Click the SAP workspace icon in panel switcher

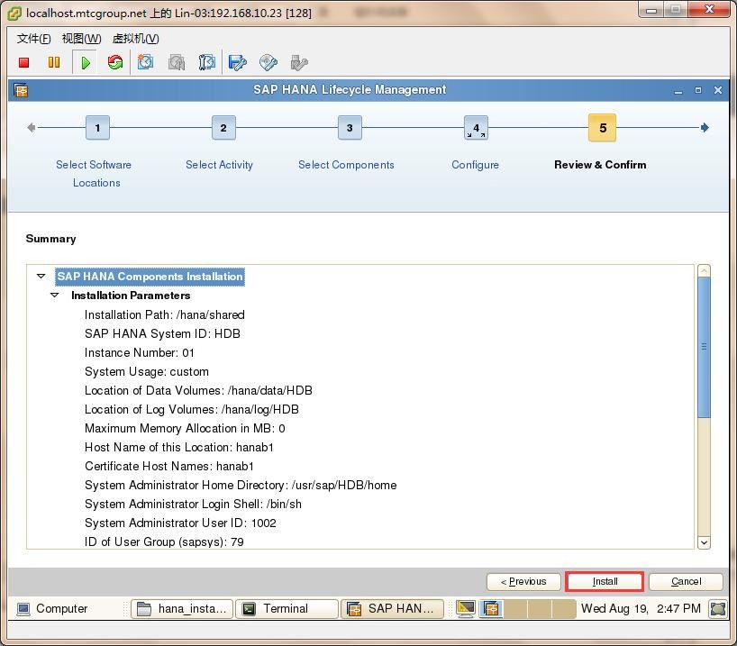(x=491, y=609)
